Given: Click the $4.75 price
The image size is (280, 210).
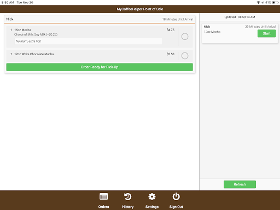Looking at the screenshot, I should 171,30.
